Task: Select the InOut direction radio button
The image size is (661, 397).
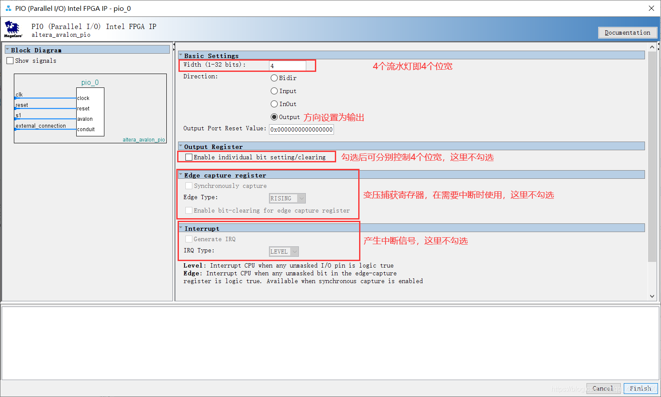Action: (274, 104)
